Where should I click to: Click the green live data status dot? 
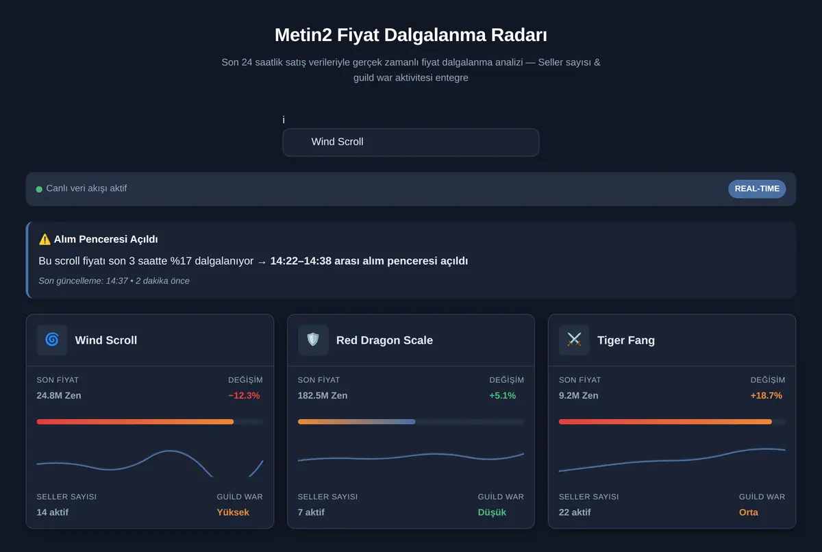click(x=39, y=189)
